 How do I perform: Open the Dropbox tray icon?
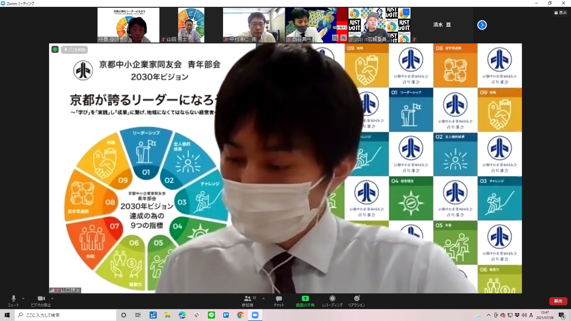[x=517, y=315]
